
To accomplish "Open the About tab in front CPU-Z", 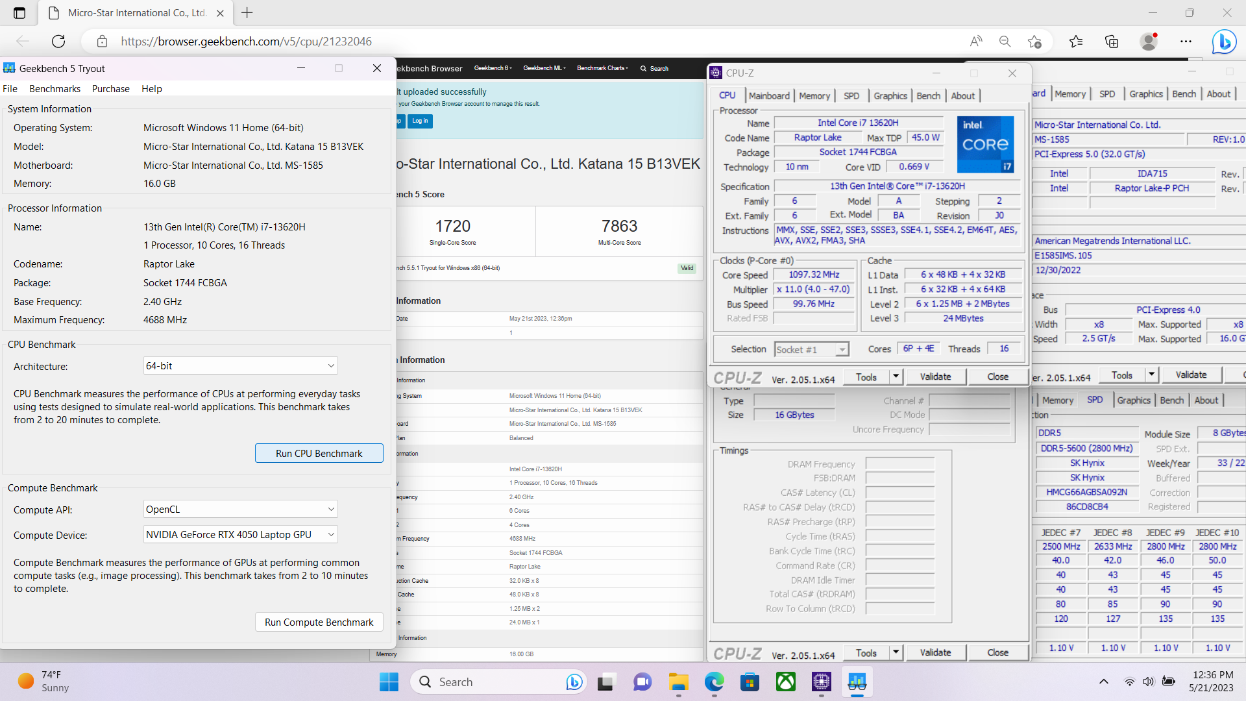I will [x=963, y=95].
